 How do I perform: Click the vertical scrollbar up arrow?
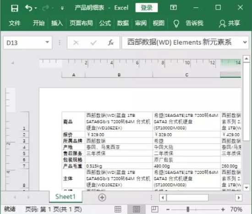[x=246, y=59]
